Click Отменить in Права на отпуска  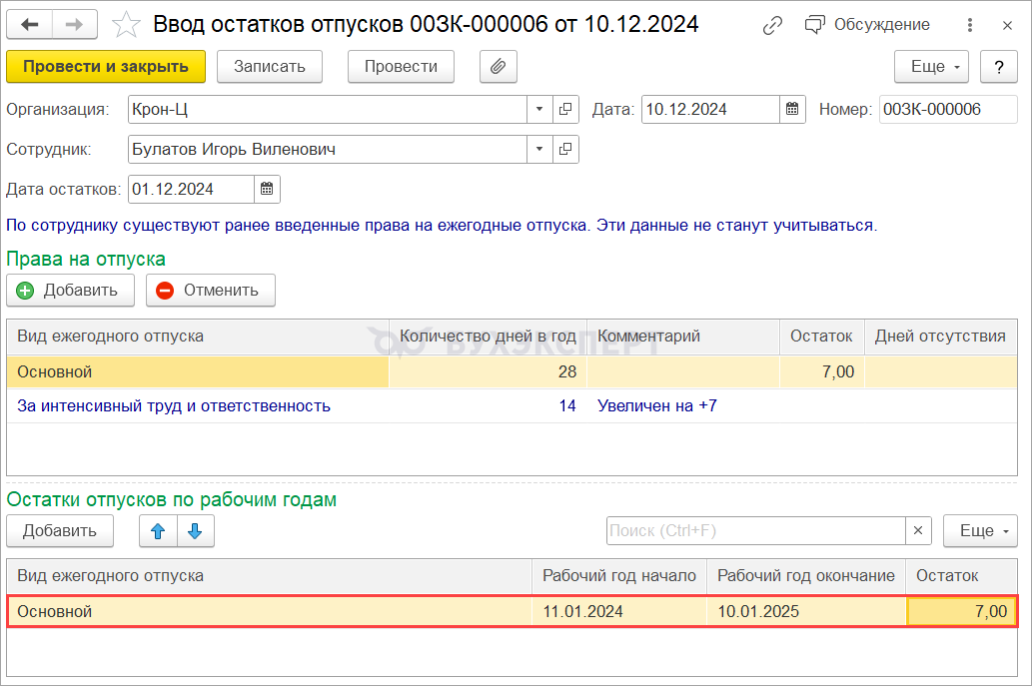point(210,291)
